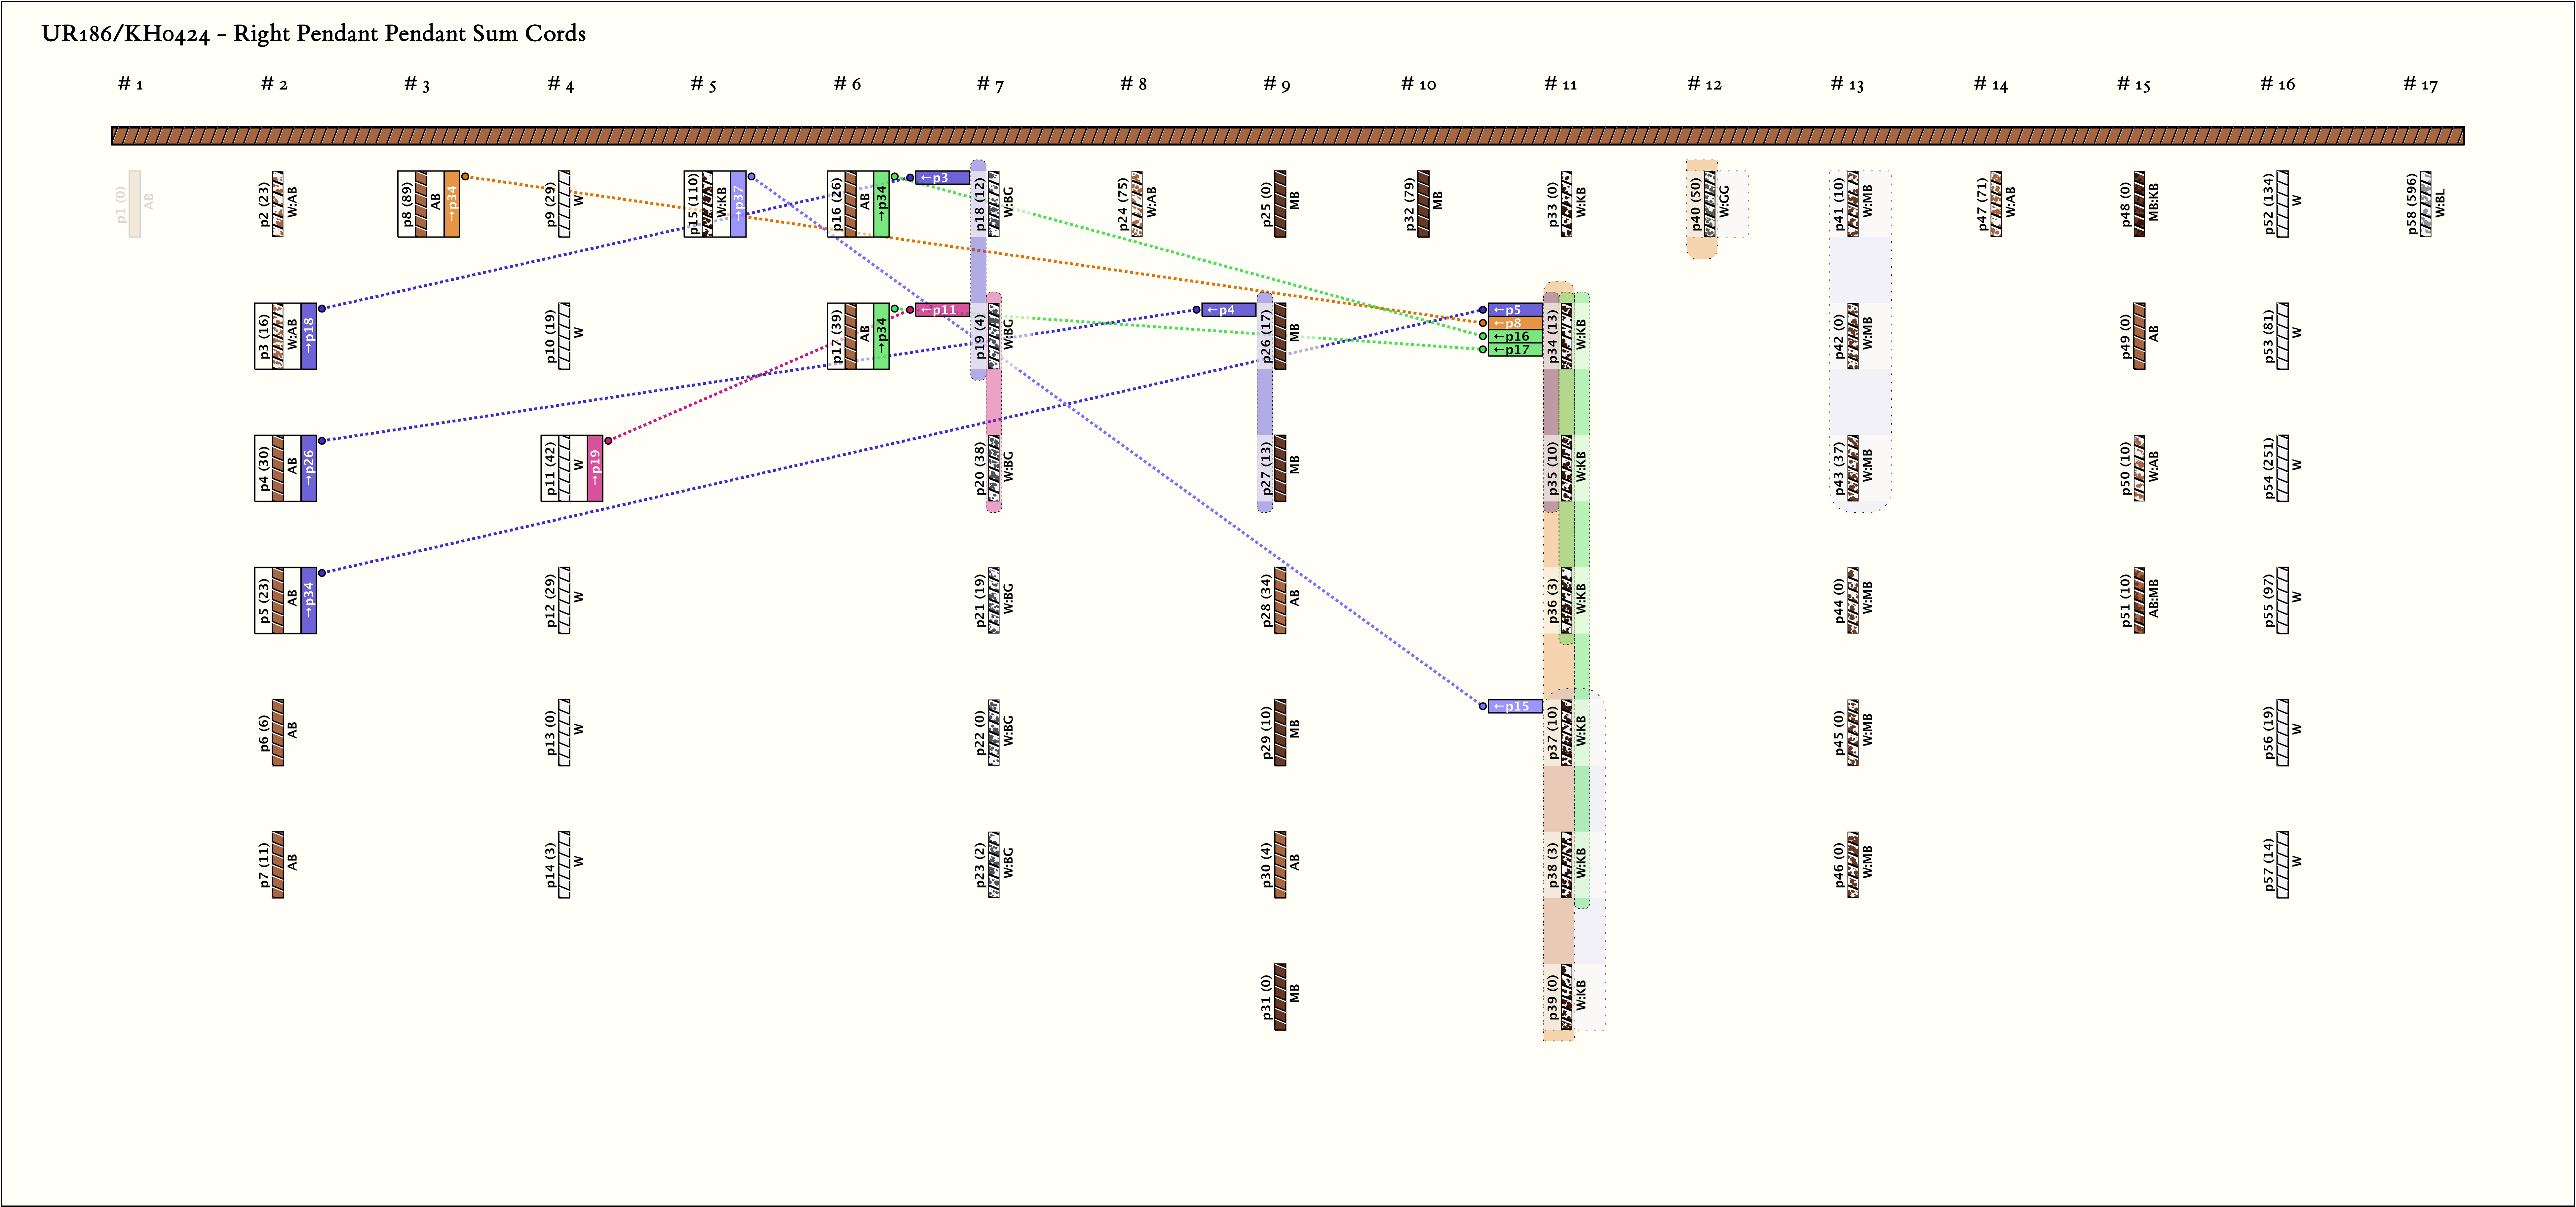The image size is (2576, 1207).
Task: Click the orange dot on p8
Action: click(465, 177)
